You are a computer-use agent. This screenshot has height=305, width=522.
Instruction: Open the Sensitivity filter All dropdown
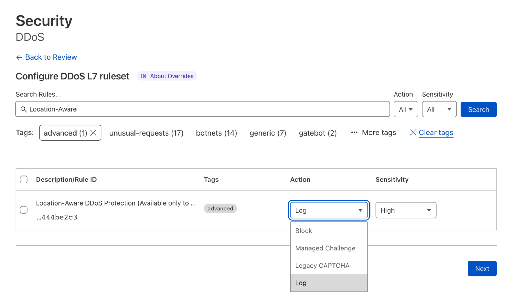click(439, 109)
